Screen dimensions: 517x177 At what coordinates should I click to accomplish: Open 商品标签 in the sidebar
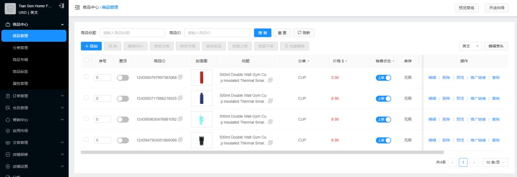point(20,71)
